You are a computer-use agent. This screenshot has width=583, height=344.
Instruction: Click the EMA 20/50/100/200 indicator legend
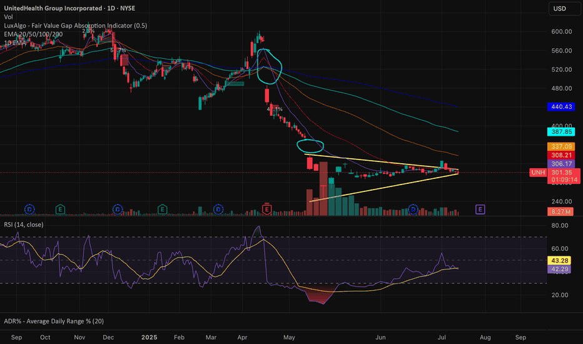click(x=33, y=34)
